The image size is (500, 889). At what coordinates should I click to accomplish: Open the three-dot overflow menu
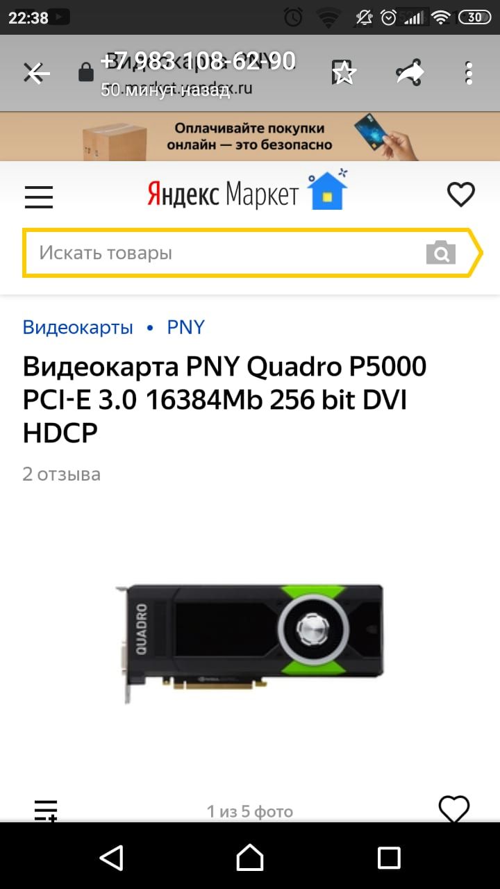pyautogui.click(x=469, y=72)
